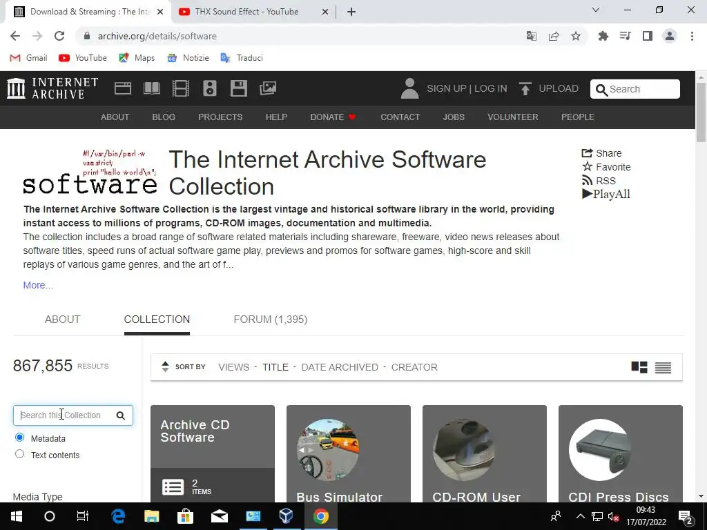Click BLOG in the navigation bar
Viewport: 707px width, 530px height.
164,117
